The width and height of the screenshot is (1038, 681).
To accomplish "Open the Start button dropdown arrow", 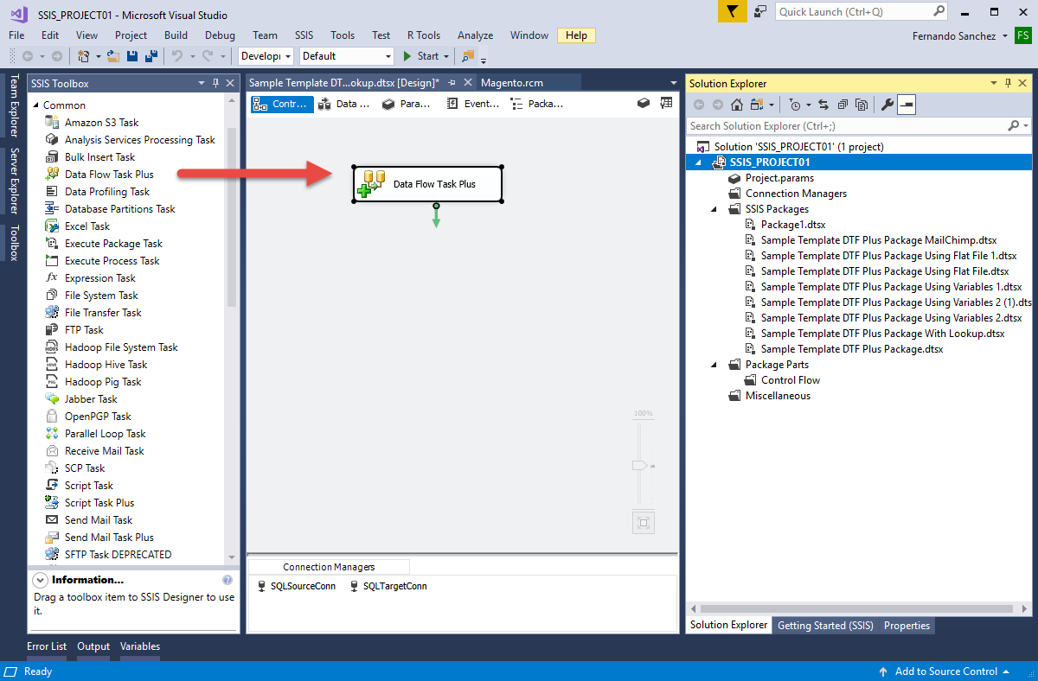I will [x=447, y=56].
